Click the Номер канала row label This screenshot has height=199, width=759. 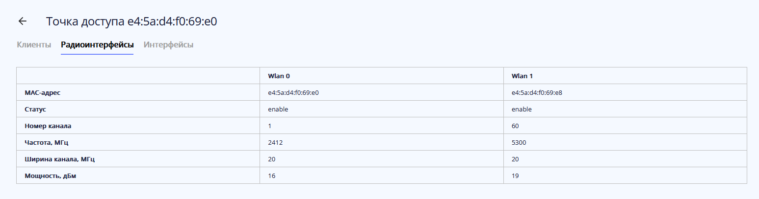click(48, 126)
